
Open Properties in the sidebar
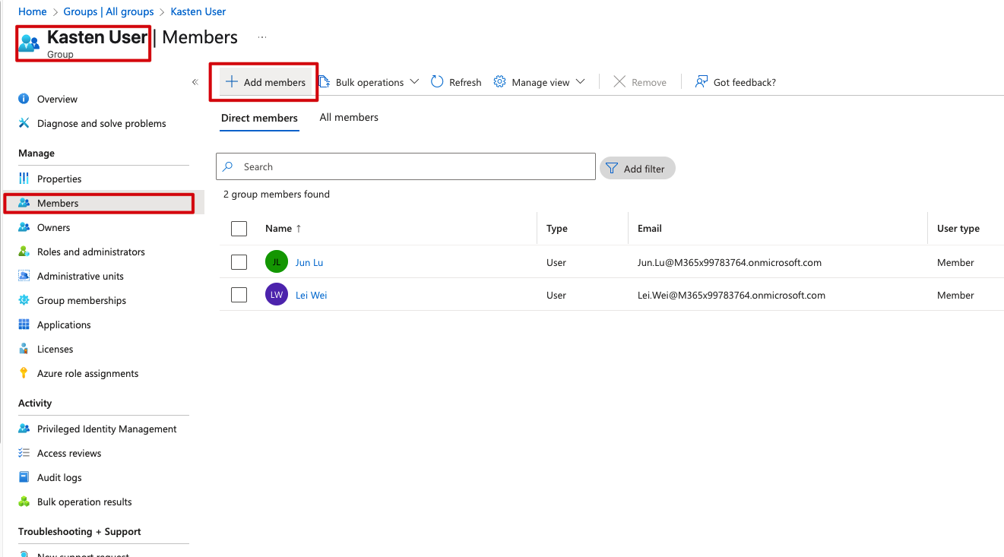click(59, 179)
